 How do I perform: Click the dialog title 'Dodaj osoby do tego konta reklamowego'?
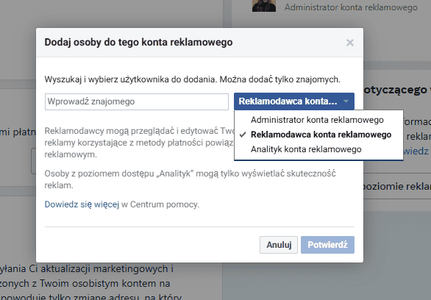coord(138,43)
